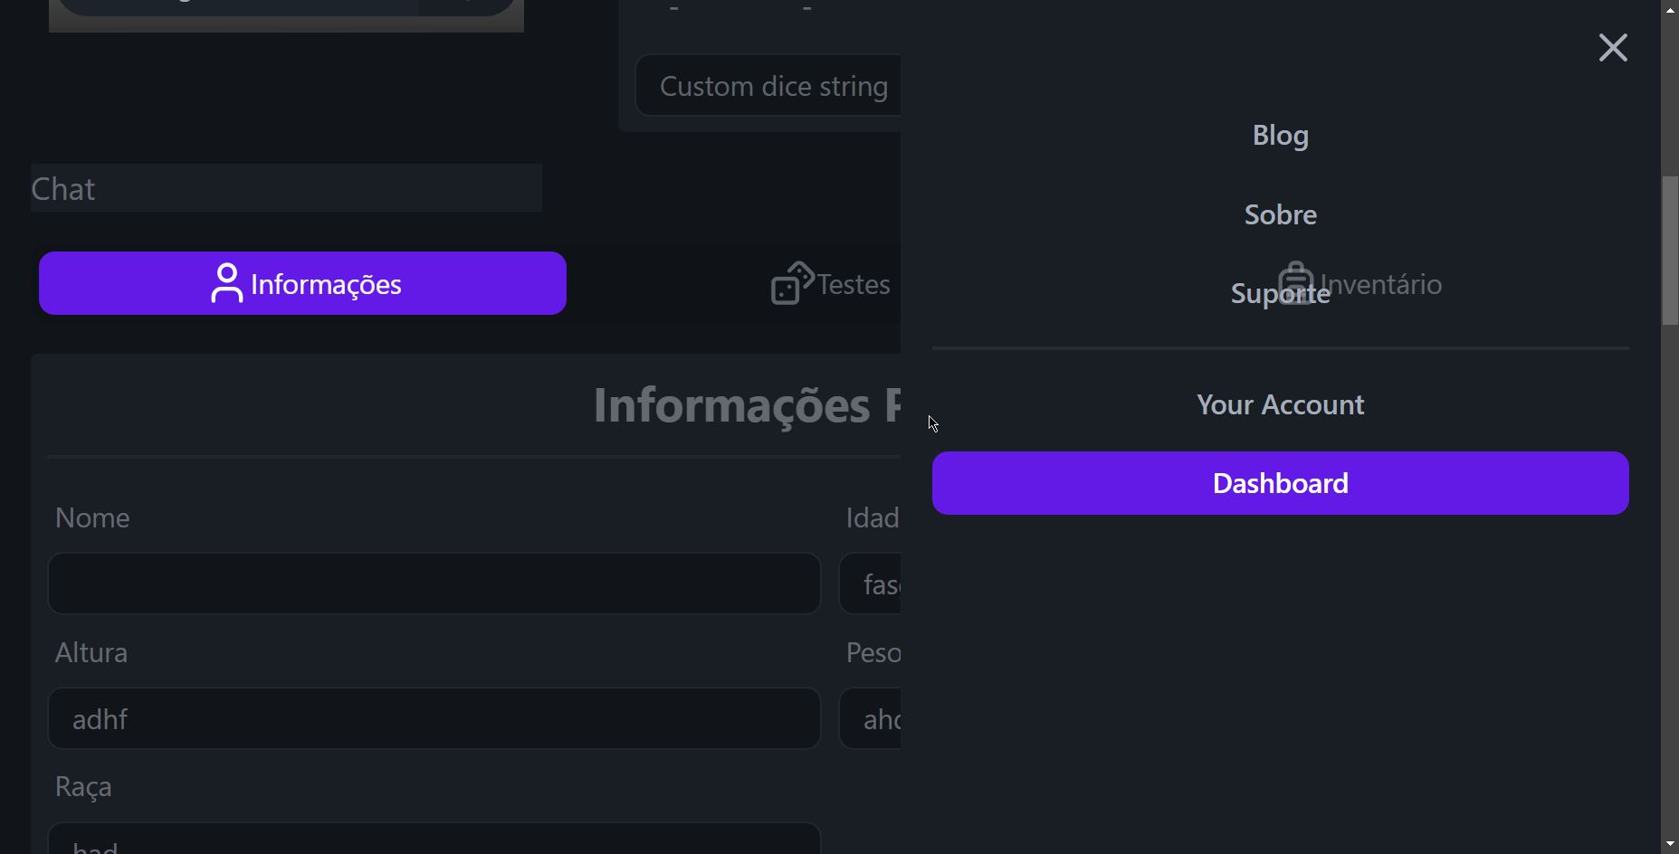Switch to the Testes tab
1679x854 pixels.
pos(852,283)
